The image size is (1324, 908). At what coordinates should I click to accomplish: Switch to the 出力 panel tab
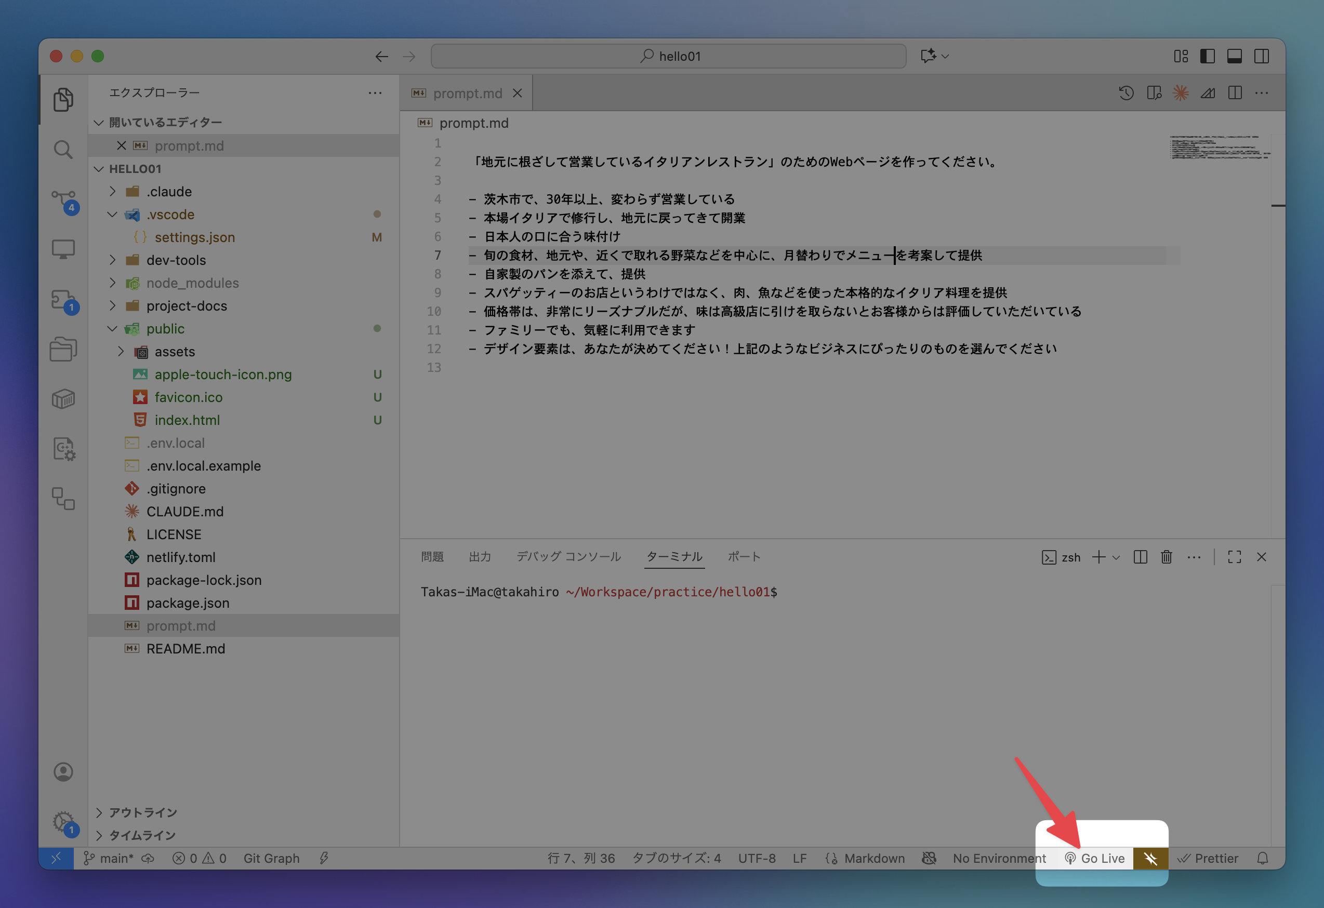coord(480,556)
